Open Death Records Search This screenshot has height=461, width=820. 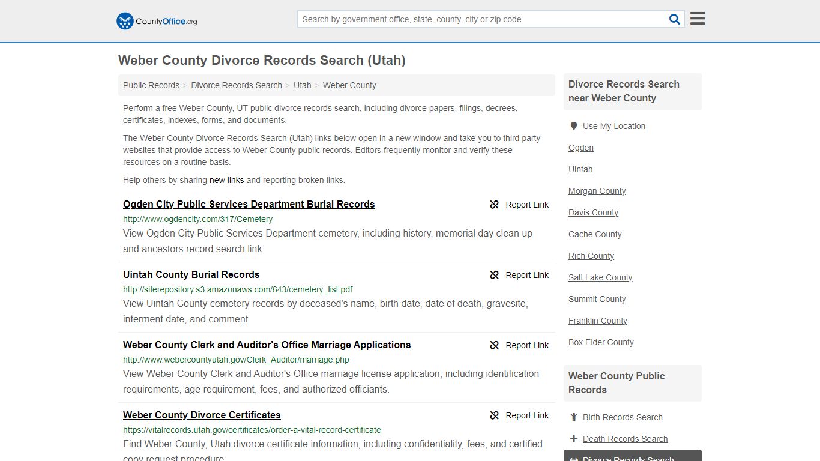tap(625, 439)
